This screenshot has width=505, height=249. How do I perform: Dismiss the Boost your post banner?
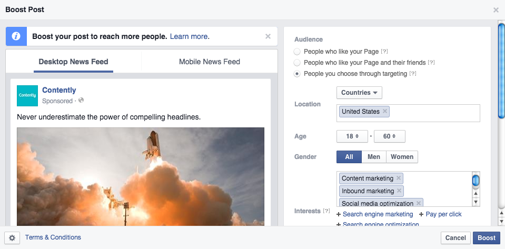pos(268,36)
